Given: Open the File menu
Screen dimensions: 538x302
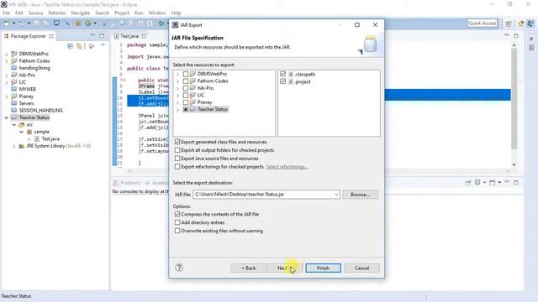Looking at the screenshot, I should tap(6, 13).
